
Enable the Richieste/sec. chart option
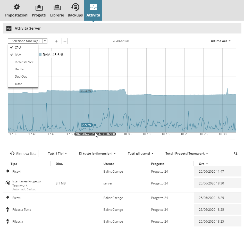point(24,62)
